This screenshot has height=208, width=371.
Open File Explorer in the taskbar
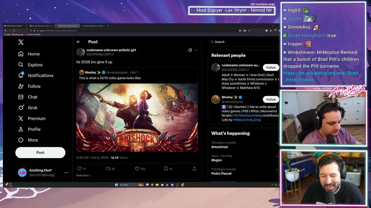(x=157, y=185)
